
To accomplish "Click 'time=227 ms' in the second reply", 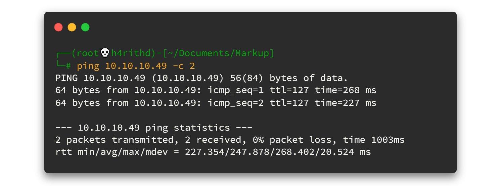I will (346, 103).
